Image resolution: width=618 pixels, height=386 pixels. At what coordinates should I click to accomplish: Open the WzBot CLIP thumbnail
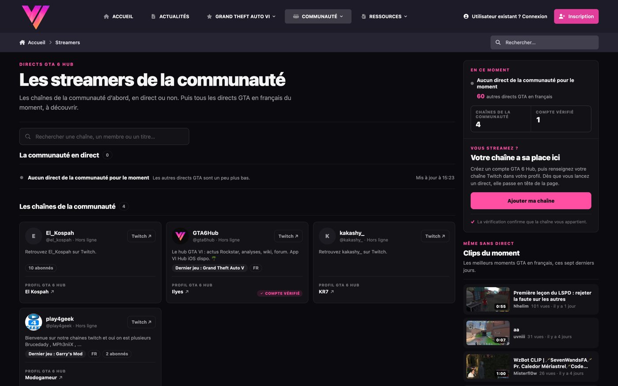click(488, 366)
